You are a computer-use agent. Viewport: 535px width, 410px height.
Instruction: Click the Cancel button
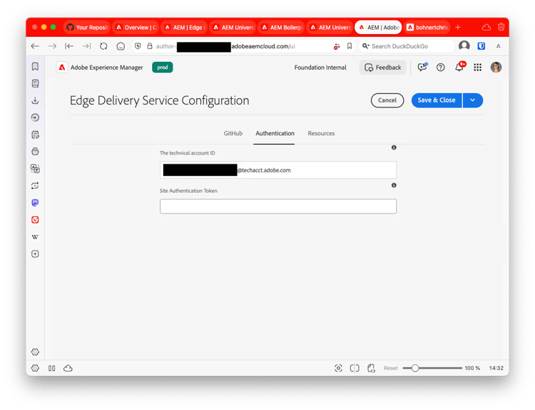[387, 100]
